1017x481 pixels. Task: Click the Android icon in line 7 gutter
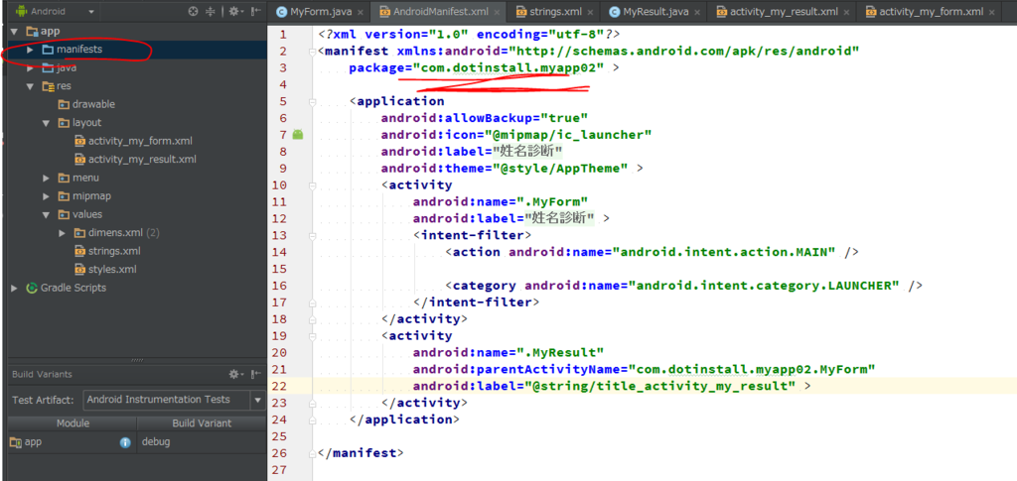(298, 135)
